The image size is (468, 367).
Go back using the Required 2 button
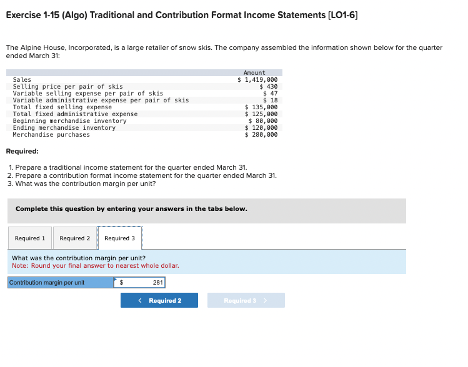[159, 300]
